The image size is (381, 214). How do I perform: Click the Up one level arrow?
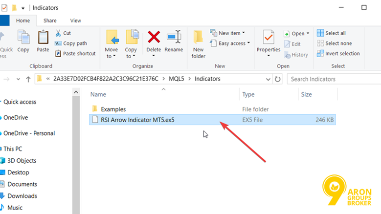tap(28, 79)
